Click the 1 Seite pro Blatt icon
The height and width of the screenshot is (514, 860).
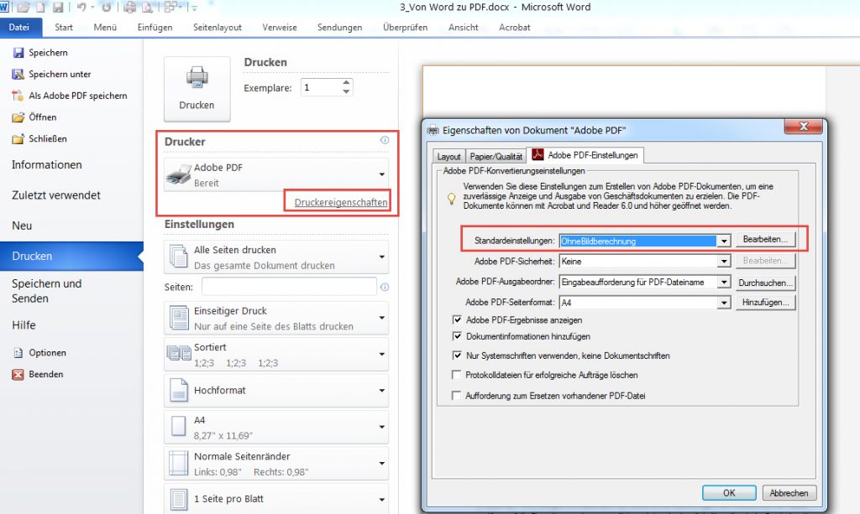179,499
